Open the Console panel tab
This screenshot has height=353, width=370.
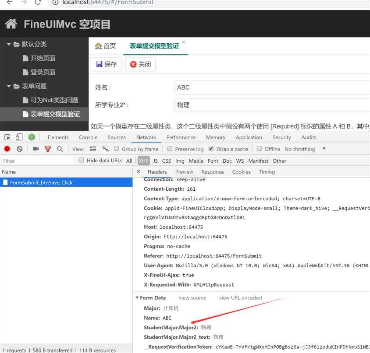click(x=88, y=137)
